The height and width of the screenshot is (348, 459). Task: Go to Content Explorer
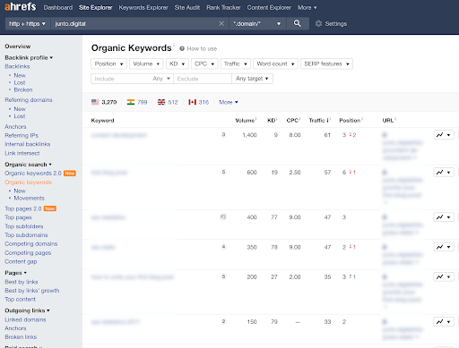[x=269, y=7]
